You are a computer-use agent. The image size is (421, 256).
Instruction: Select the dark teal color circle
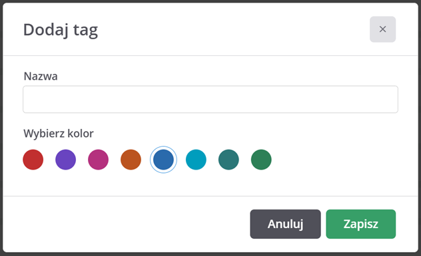tap(228, 160)
